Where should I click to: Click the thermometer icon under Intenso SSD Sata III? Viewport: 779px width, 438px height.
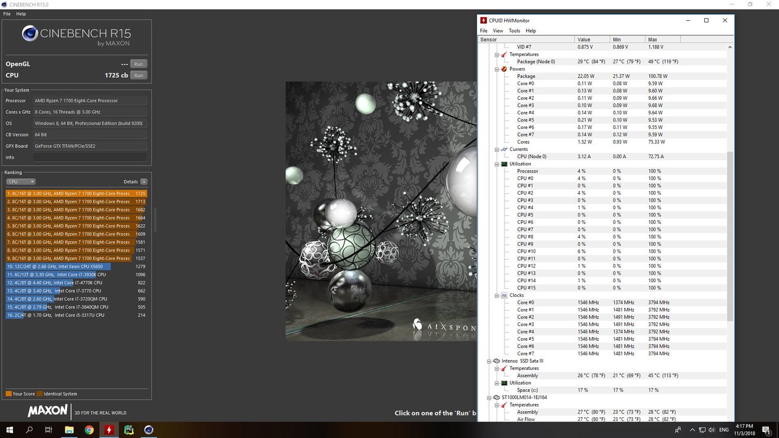point(504,368)
